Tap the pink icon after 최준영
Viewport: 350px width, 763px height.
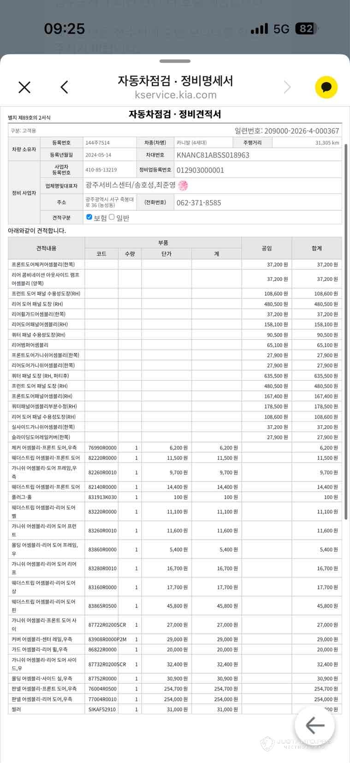click(183, 185)
